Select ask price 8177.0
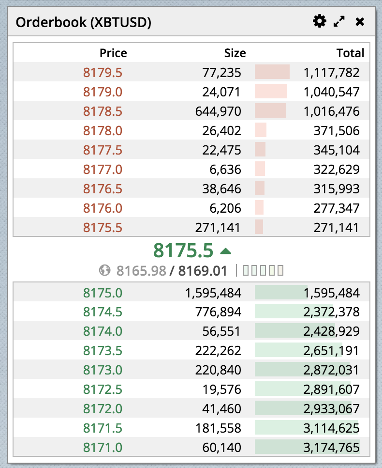The image size is (382, 468). click(x=103, y=170)
